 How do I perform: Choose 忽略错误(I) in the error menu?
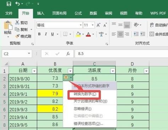[83, 108]
